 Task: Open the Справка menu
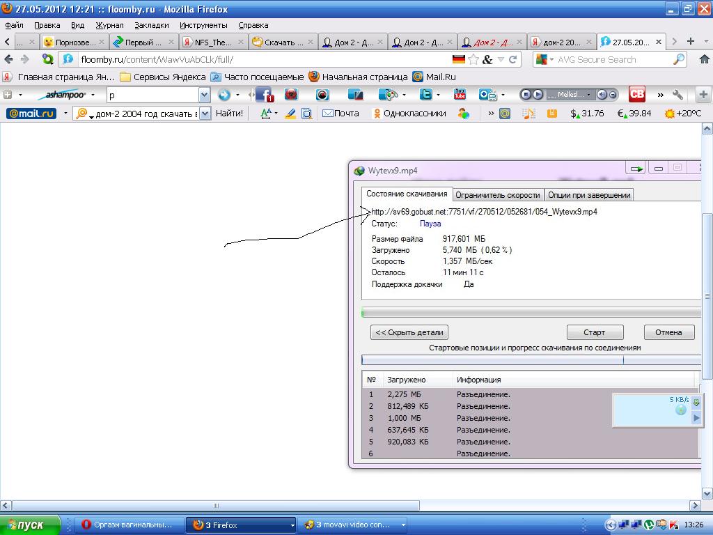click(253, 26)
